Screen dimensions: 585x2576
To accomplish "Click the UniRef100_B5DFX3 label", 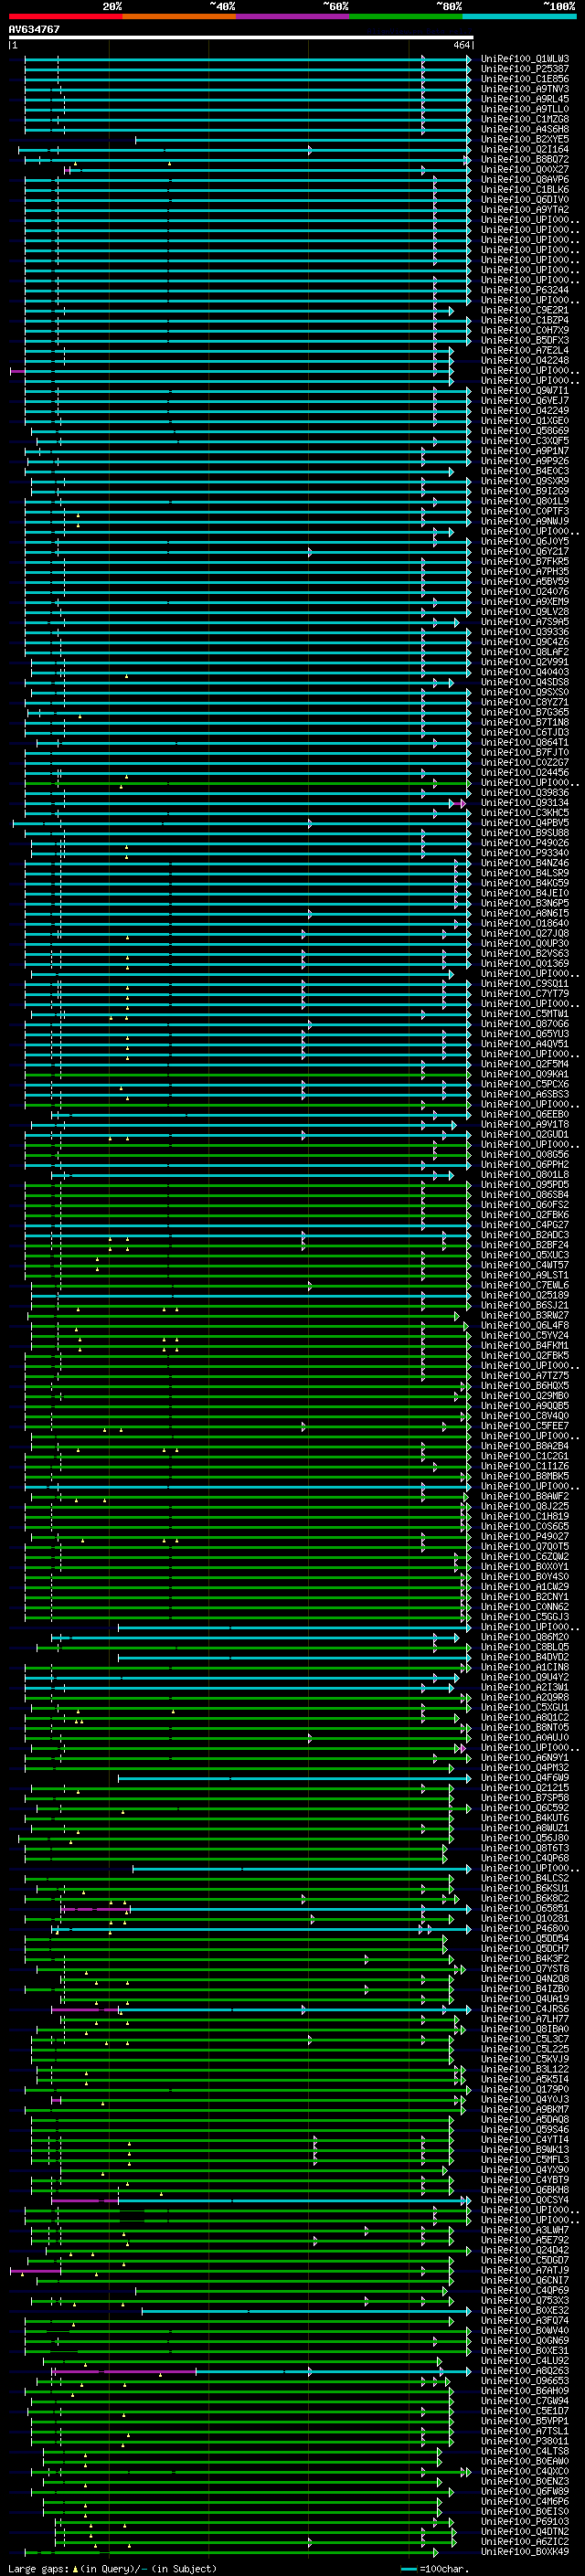I will point(524,340).
